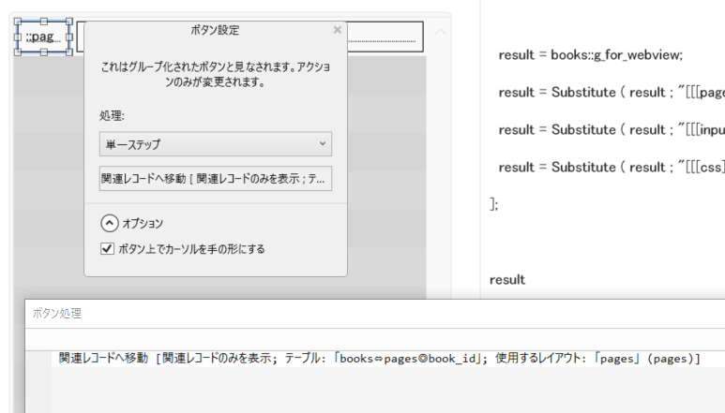The height and width of the screenshot is (413, 725).
Task: Click the result = books::g_for_webview line
Action: [591, 55]
